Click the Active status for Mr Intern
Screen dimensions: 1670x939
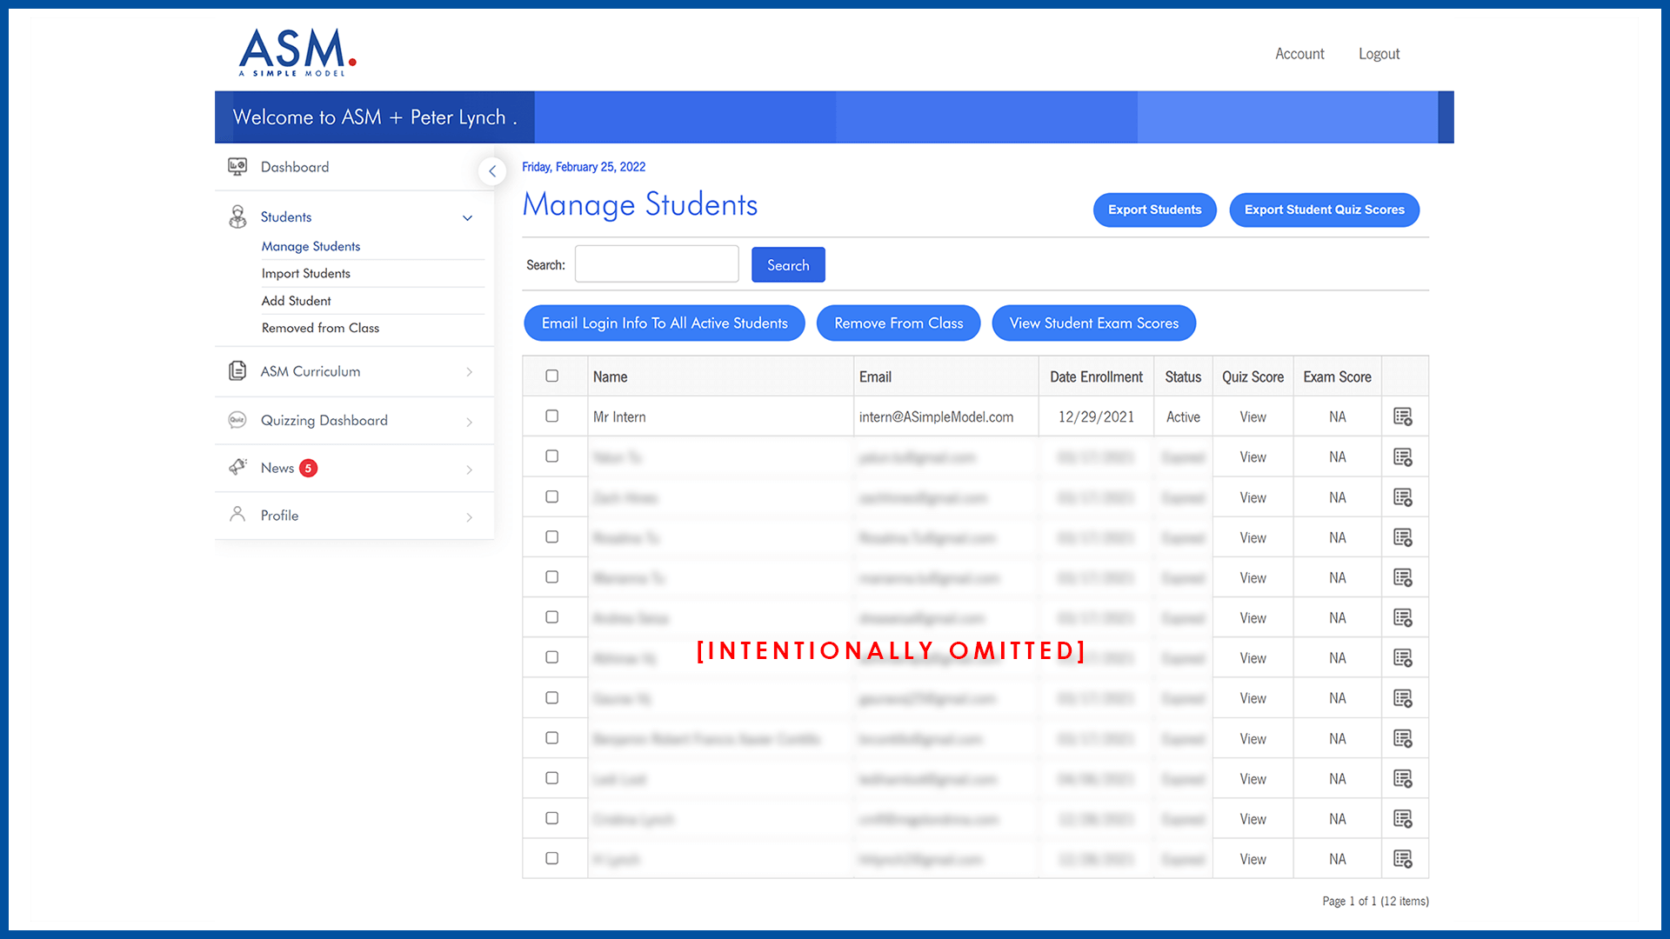(1183, 417)
